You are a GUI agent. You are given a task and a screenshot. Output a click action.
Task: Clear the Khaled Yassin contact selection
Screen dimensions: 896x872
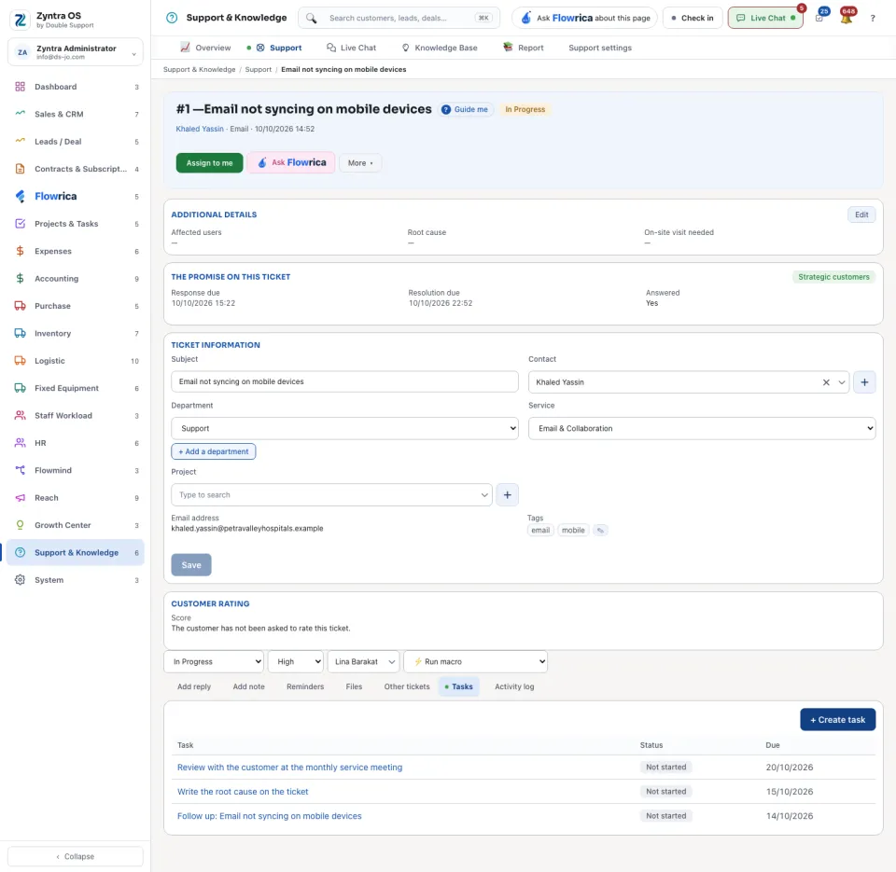point(826,382)
